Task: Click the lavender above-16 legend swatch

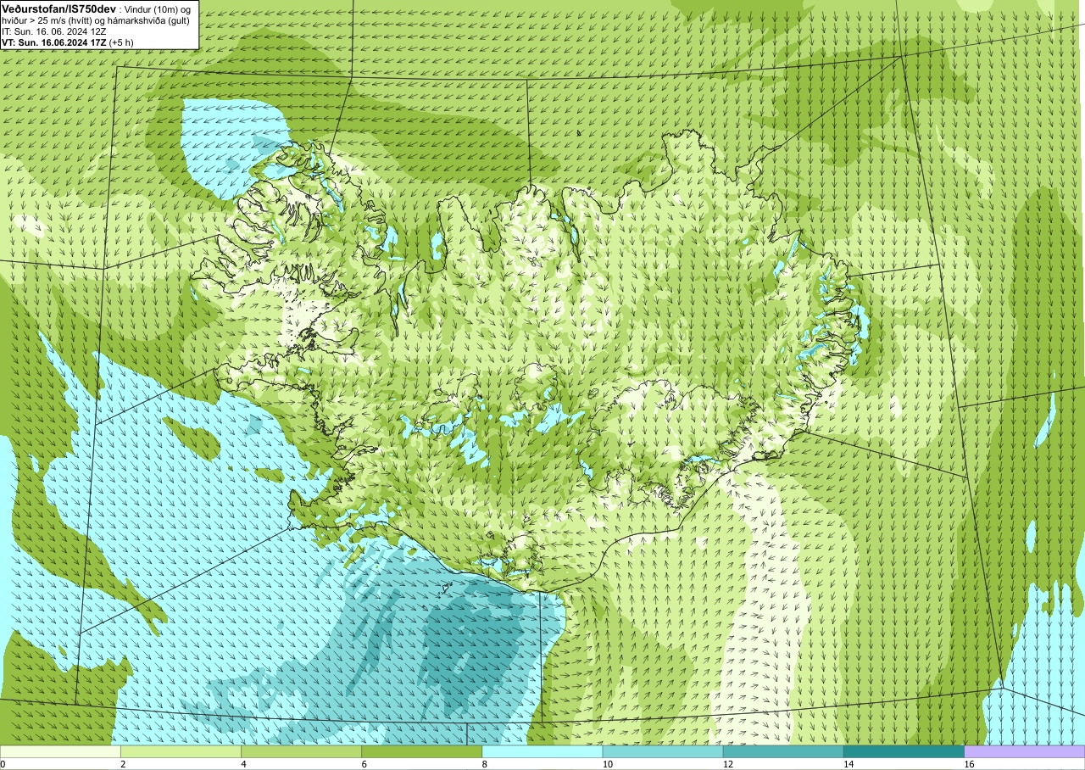Action: click(1025, 751)
